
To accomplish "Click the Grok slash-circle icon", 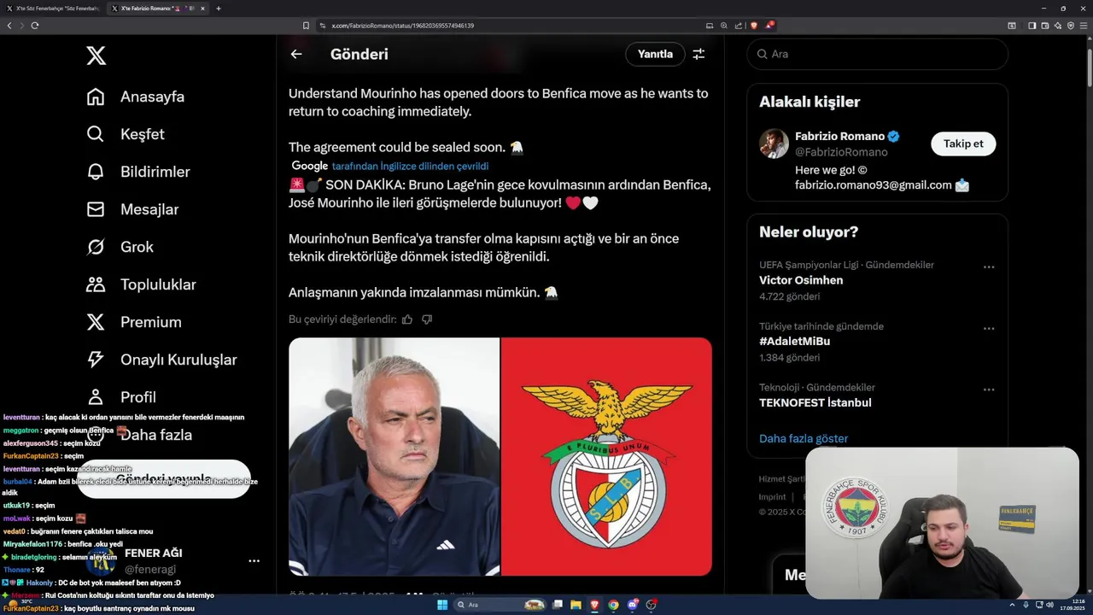I will (x=96, y=247).
